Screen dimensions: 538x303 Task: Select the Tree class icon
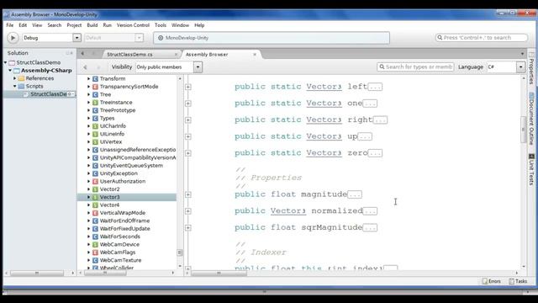click(95, 94)
